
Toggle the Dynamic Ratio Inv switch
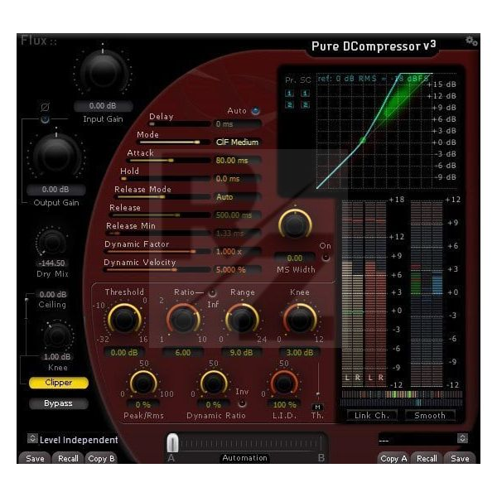[242, 403]
